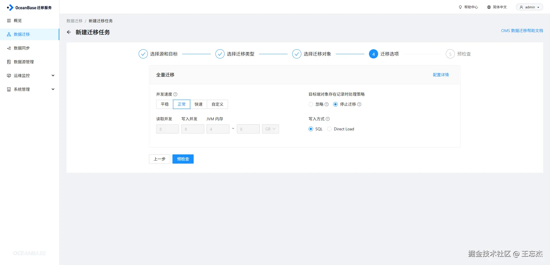
Task: Click 数据迁移 breadcrumb link
Action: (x=74, y=21)
